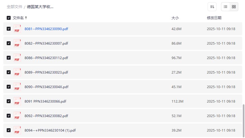
Task: Go to 全部文件 breadcrumb
Action: 15,7
